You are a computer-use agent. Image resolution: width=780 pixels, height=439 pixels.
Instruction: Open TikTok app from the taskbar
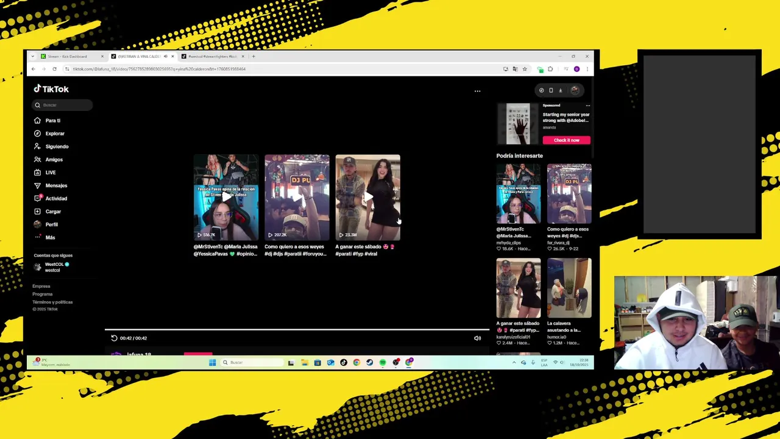click(x=343, y=362)
